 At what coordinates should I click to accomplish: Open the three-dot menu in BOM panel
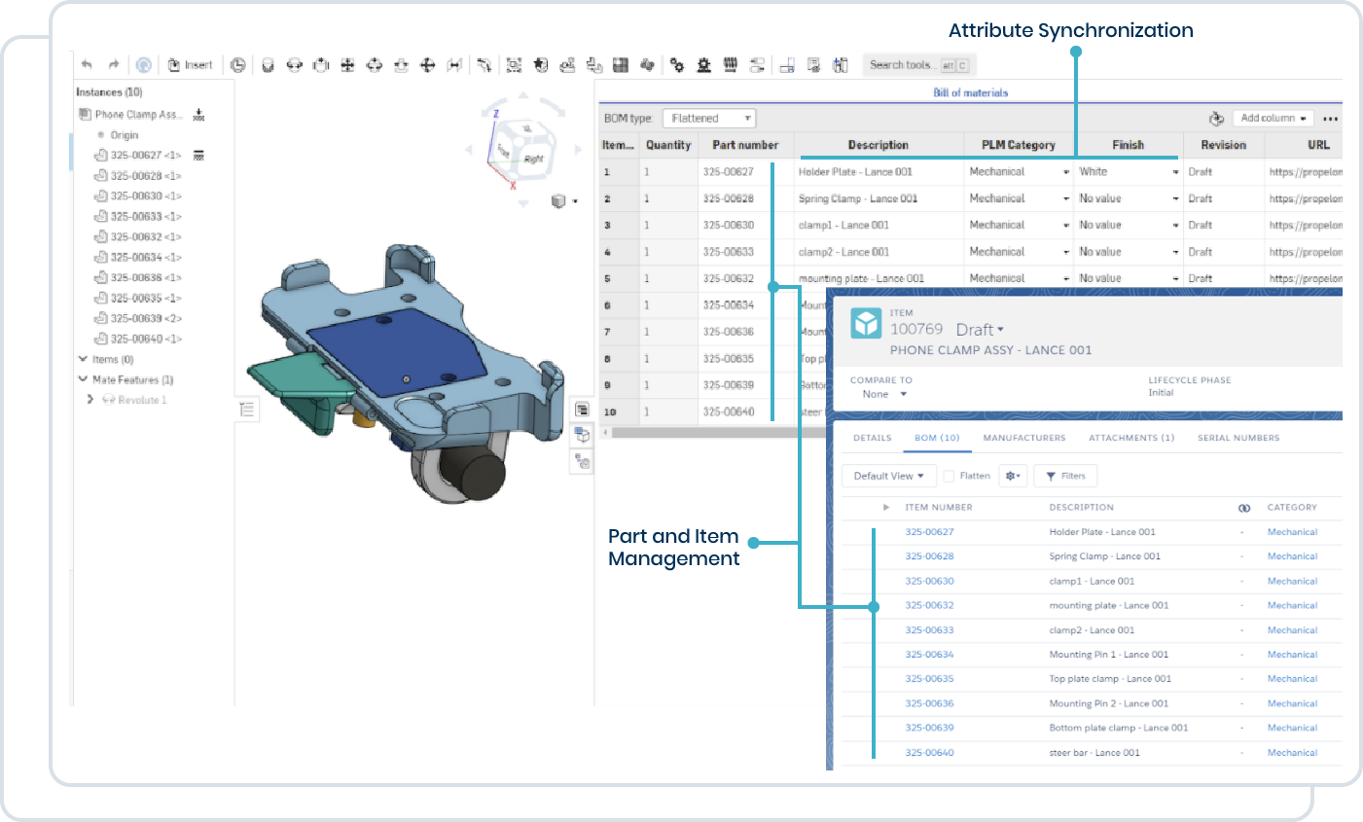pyautogui.click(x=1330, y=119)
